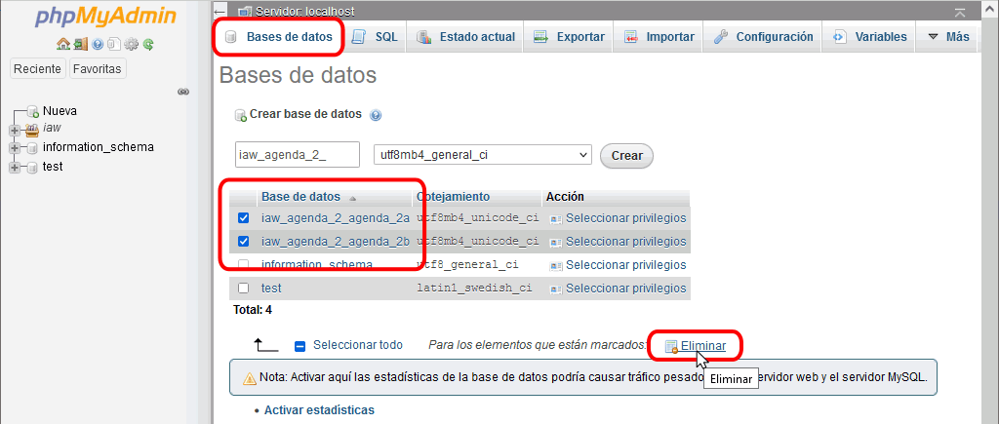Click the Favoritas button
This screenshot has height=424, width=999.
[98, 69]
